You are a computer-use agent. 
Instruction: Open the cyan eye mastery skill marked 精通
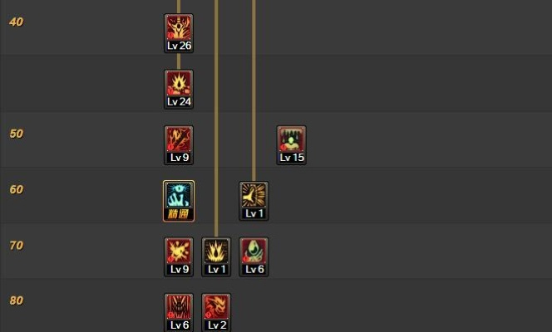[179, 201]
